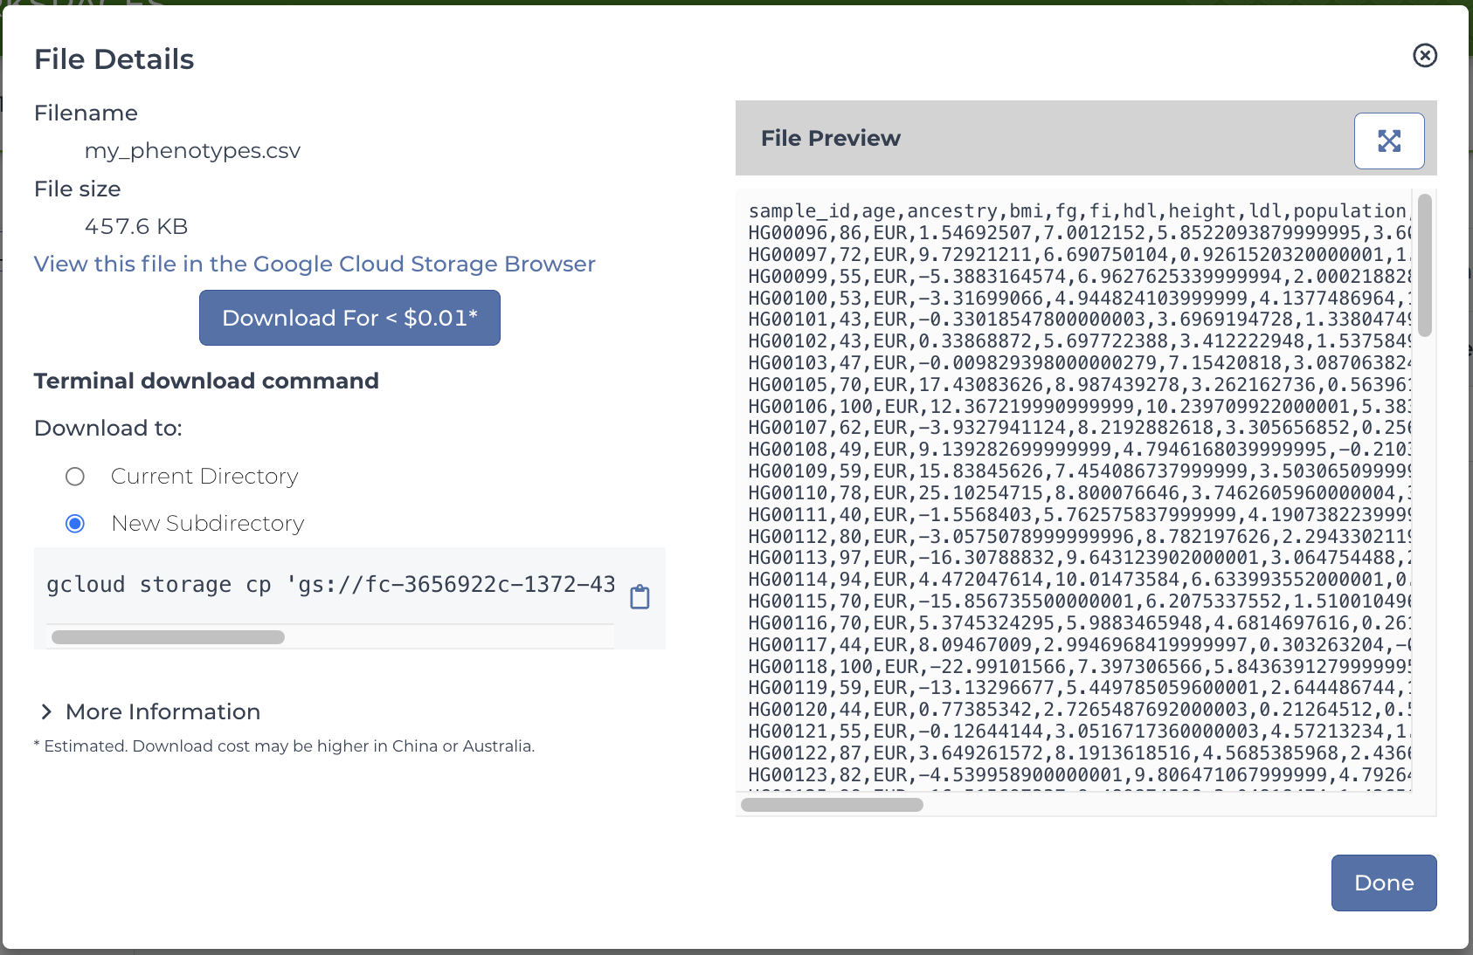Click the terminal command horizontal scrollbar
This screenshot has width=1473, height=955.
point(168,637)
